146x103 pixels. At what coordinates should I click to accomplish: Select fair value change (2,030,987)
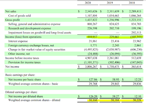point(113,50)
